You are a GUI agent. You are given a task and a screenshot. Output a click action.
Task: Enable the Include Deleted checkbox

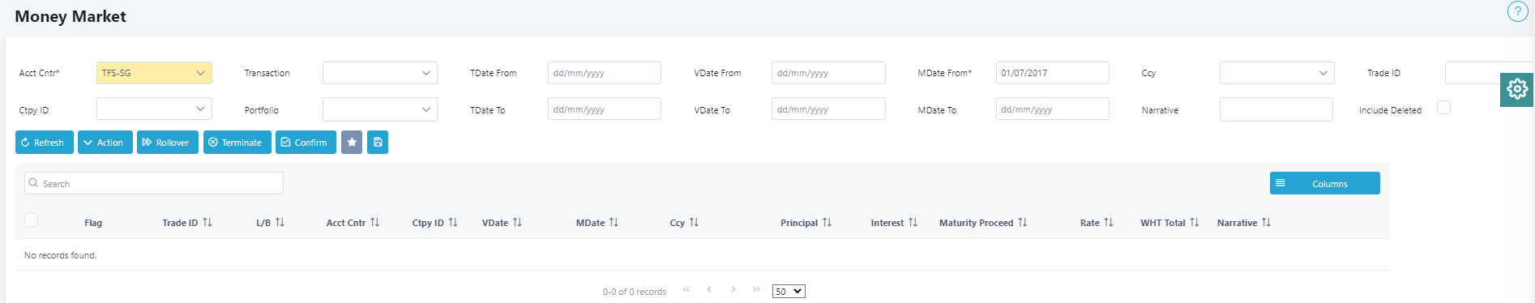[1443, 108]
